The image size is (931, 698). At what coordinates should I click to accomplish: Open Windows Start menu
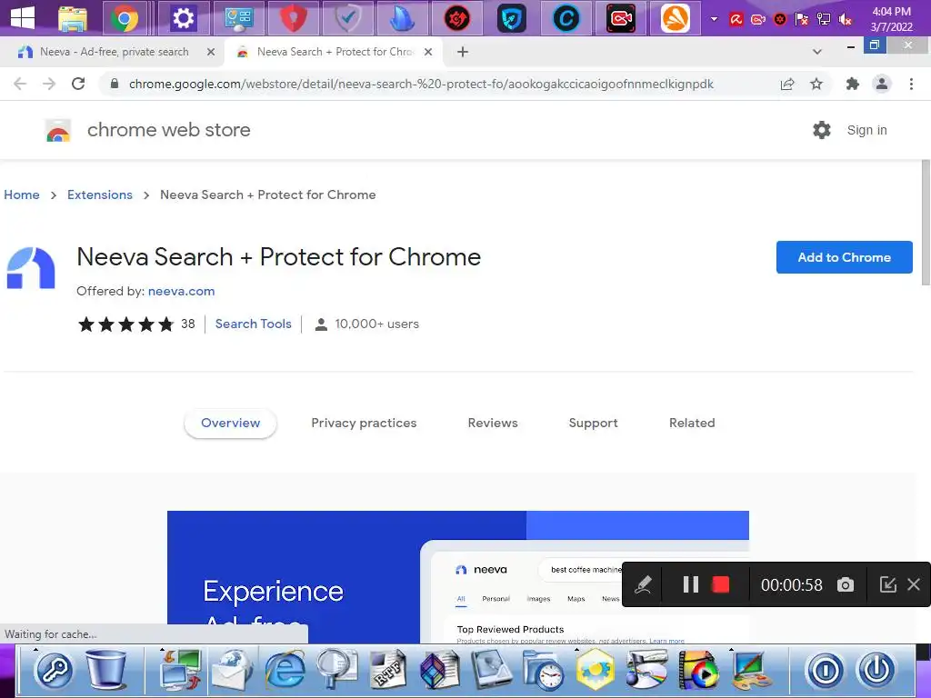(x=23, y=18)
